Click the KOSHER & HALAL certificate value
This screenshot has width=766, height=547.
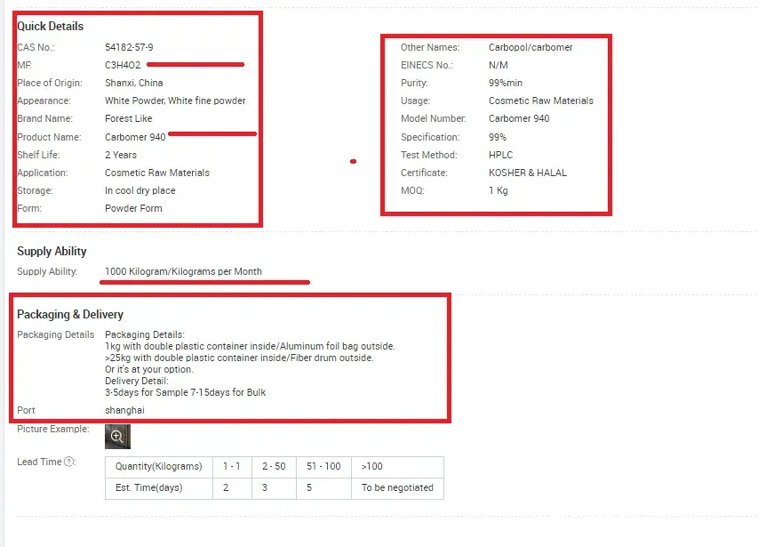[528, 173]
